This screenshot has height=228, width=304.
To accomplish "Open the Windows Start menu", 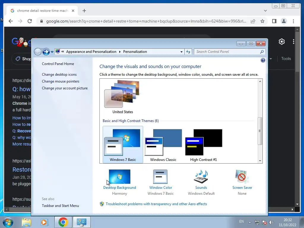I will click(8, 222).
